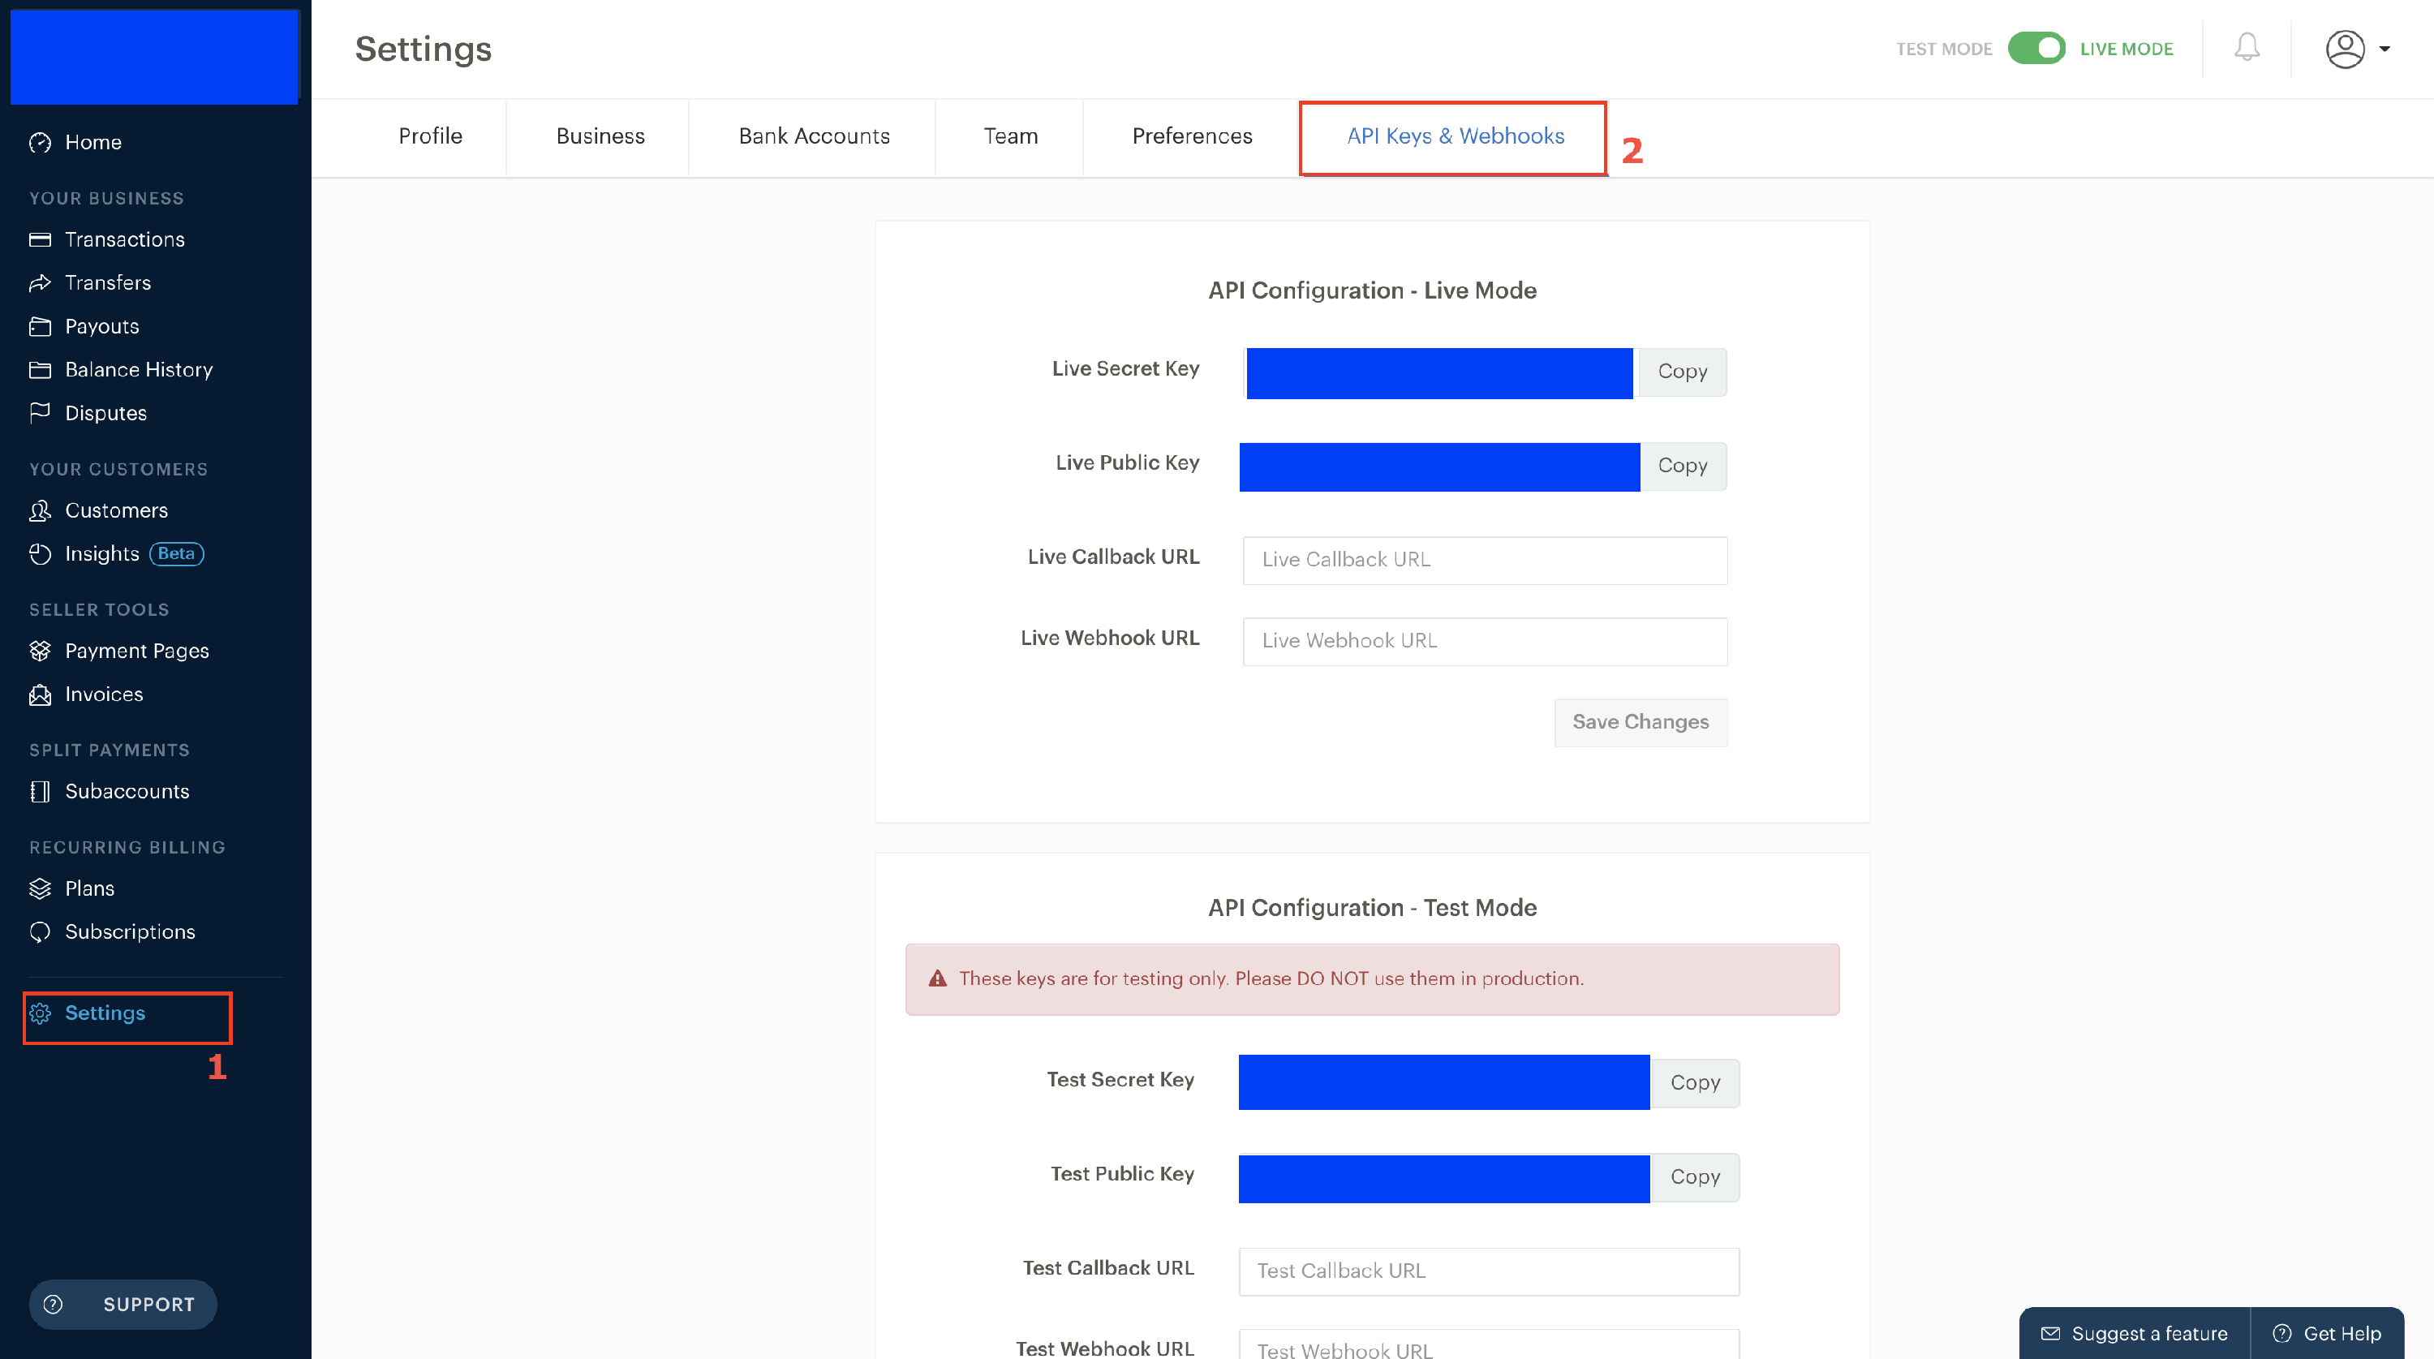2434x1359 pixels.
Task: Click the Live Public Key field
Action: 1440,468
